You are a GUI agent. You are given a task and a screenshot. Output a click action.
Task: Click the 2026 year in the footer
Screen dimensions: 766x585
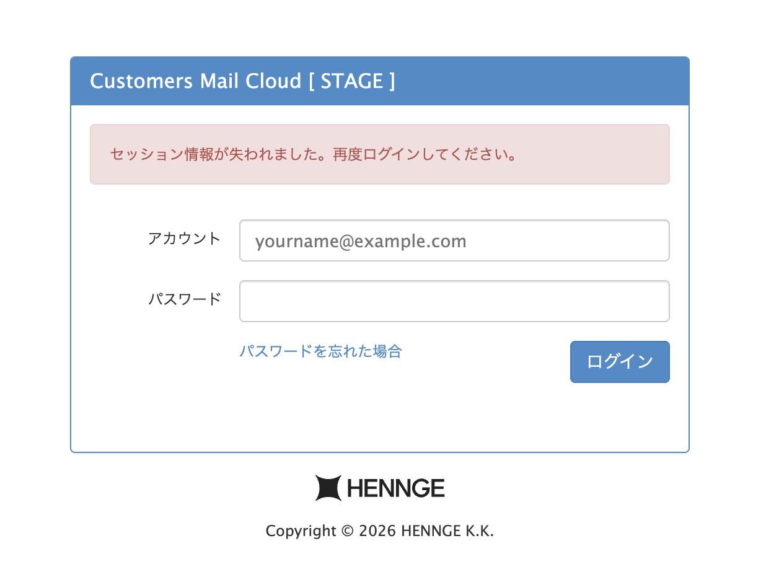pyautogui.click(x=377, y=531)
